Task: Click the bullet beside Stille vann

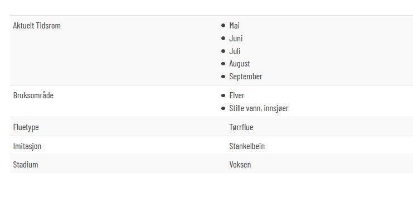Action: pos(223,108)
